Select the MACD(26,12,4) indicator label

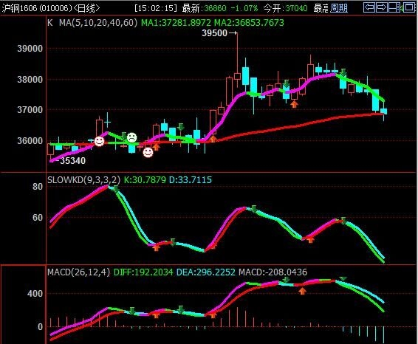coord(78,272)
